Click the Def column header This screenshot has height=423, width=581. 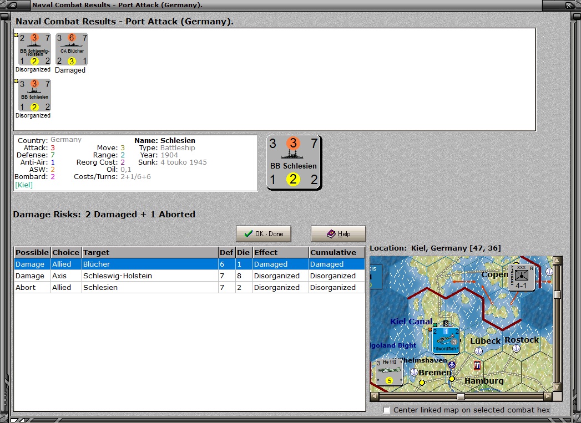click(226, 252)
